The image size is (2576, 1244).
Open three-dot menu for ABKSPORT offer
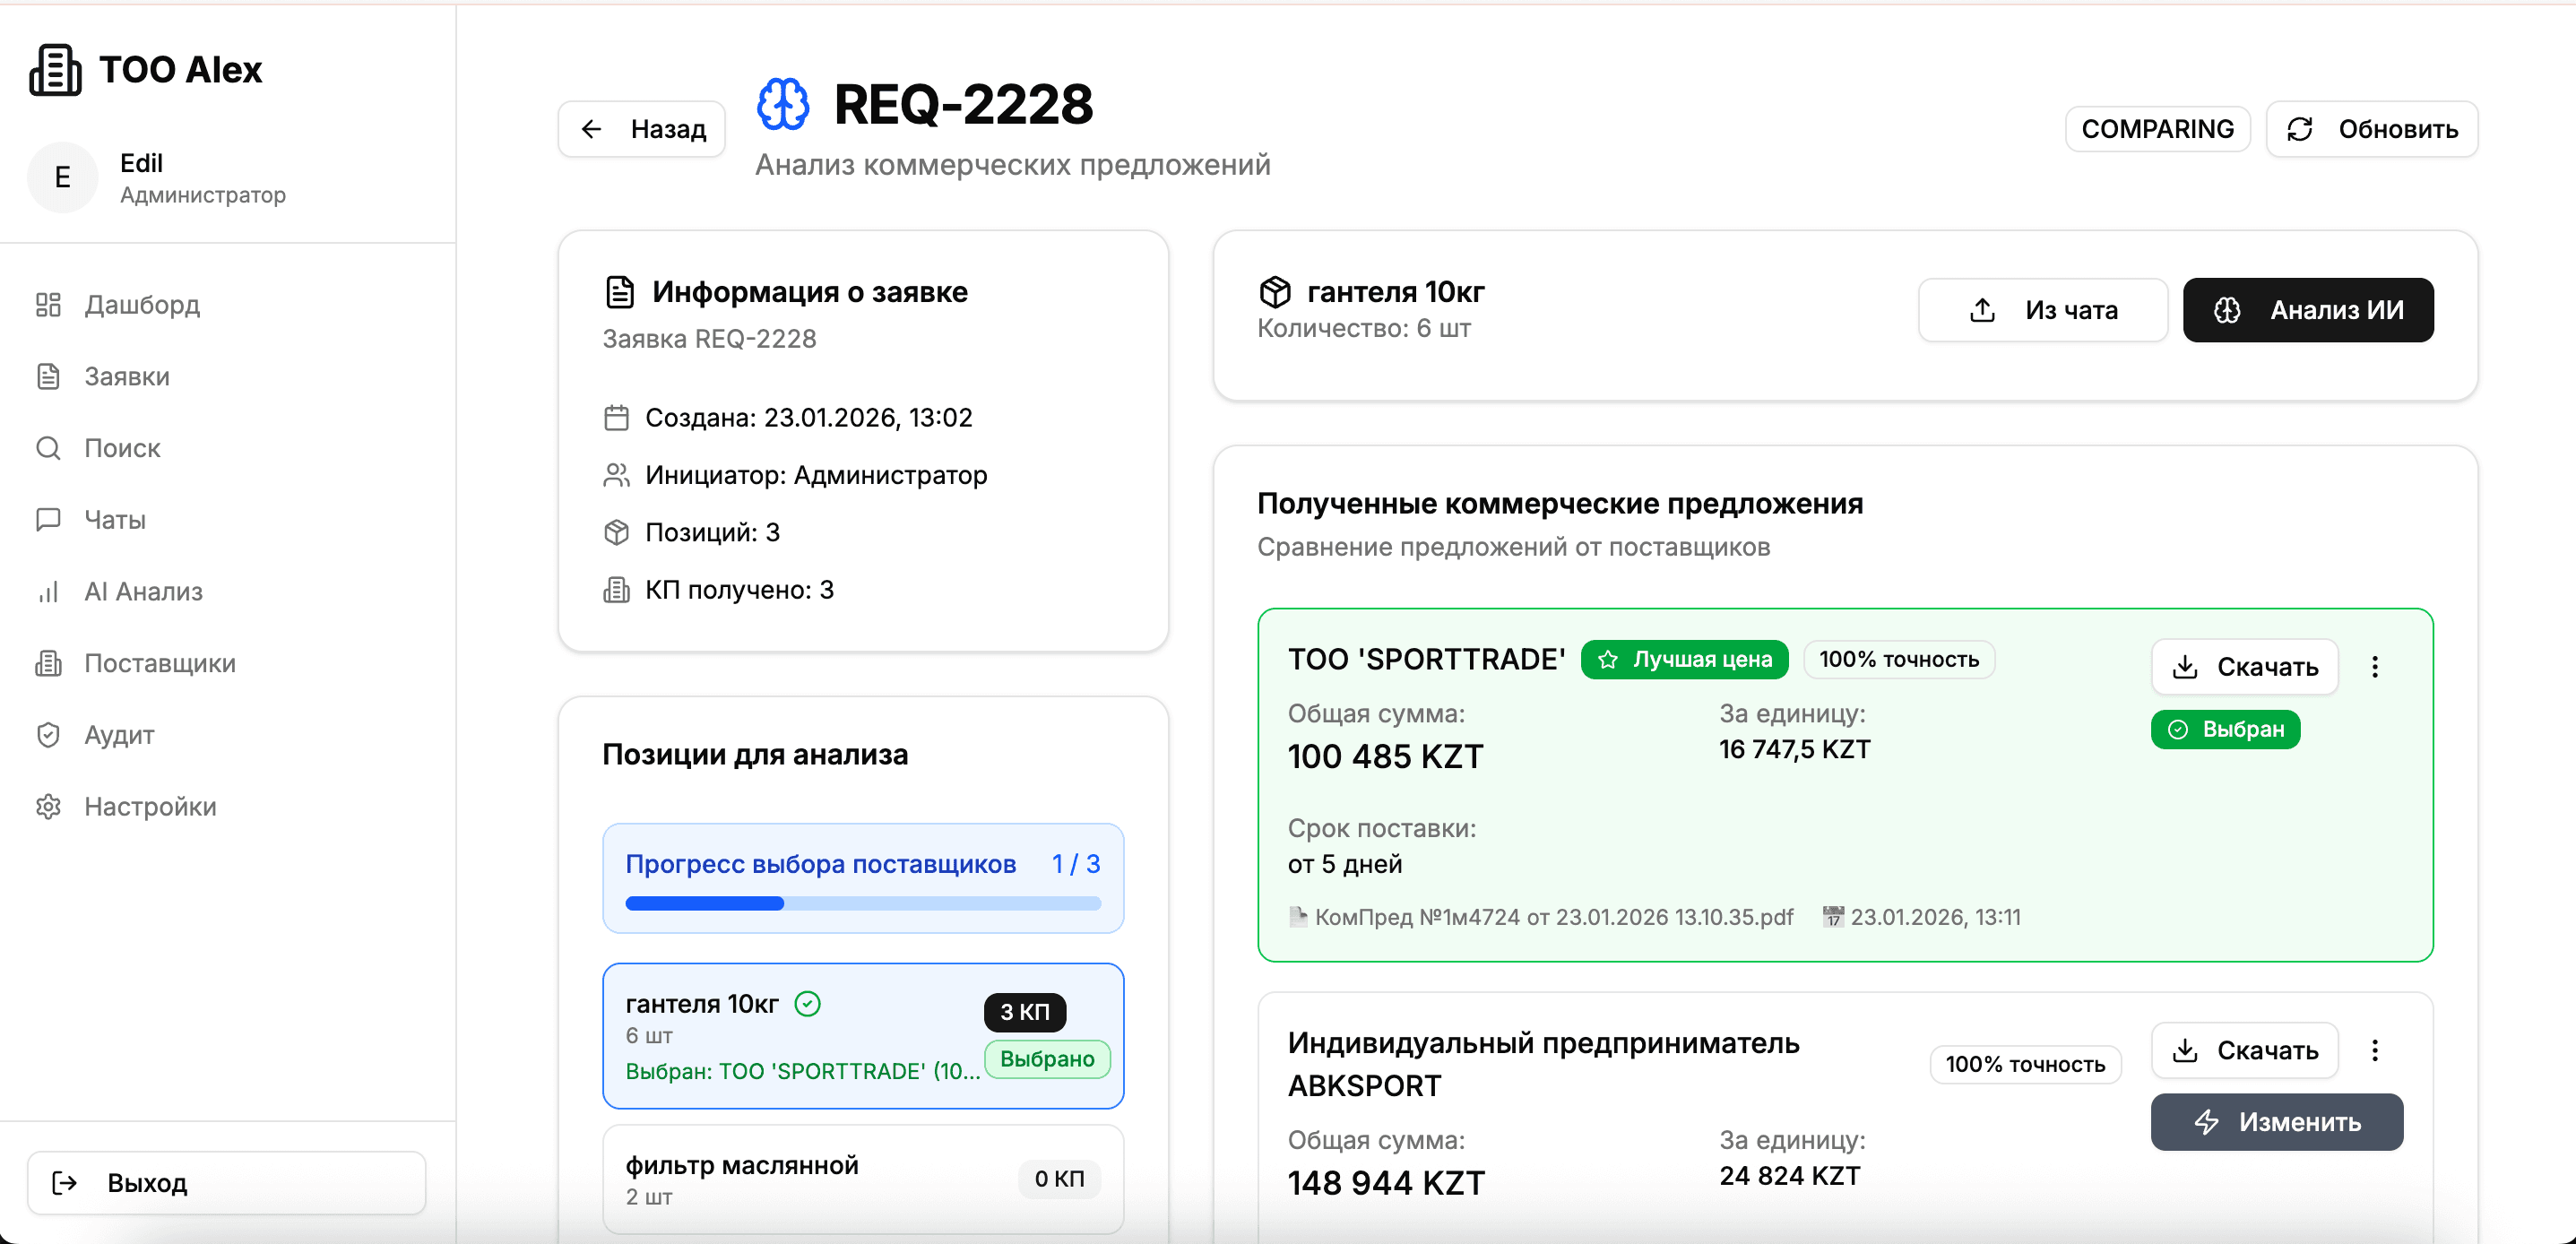[x=2374, y=1050]
